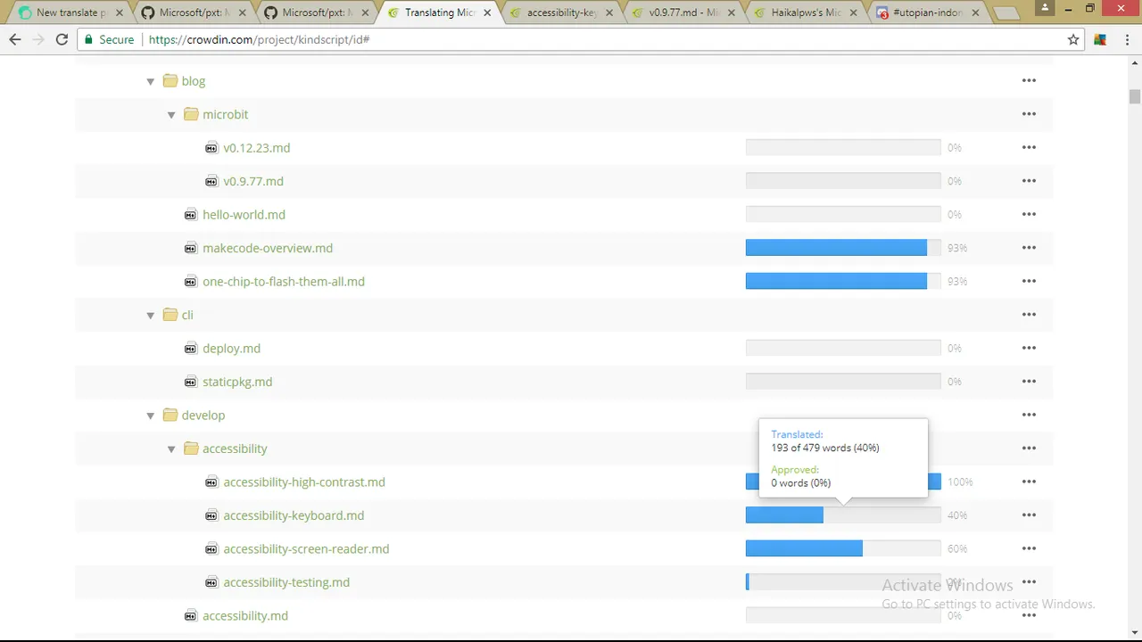Click the blog folder icon
This screenshot has width=1142, height=642.
pos(170,80)
